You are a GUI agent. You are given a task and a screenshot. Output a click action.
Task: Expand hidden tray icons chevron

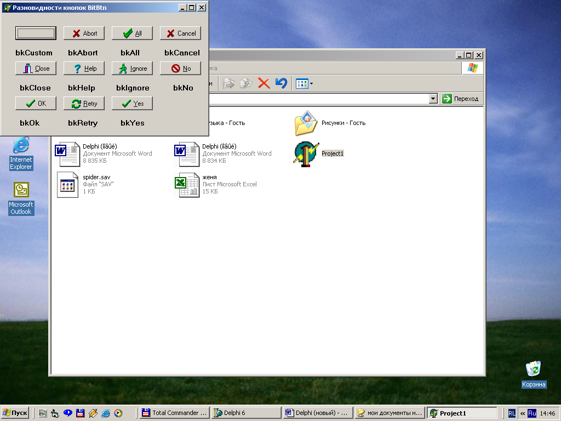pyautogui.click(x=523, y=413)
